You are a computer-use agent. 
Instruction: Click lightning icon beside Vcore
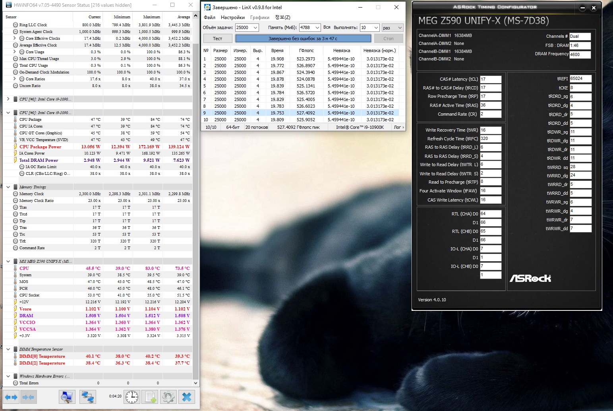click(15, 309)
